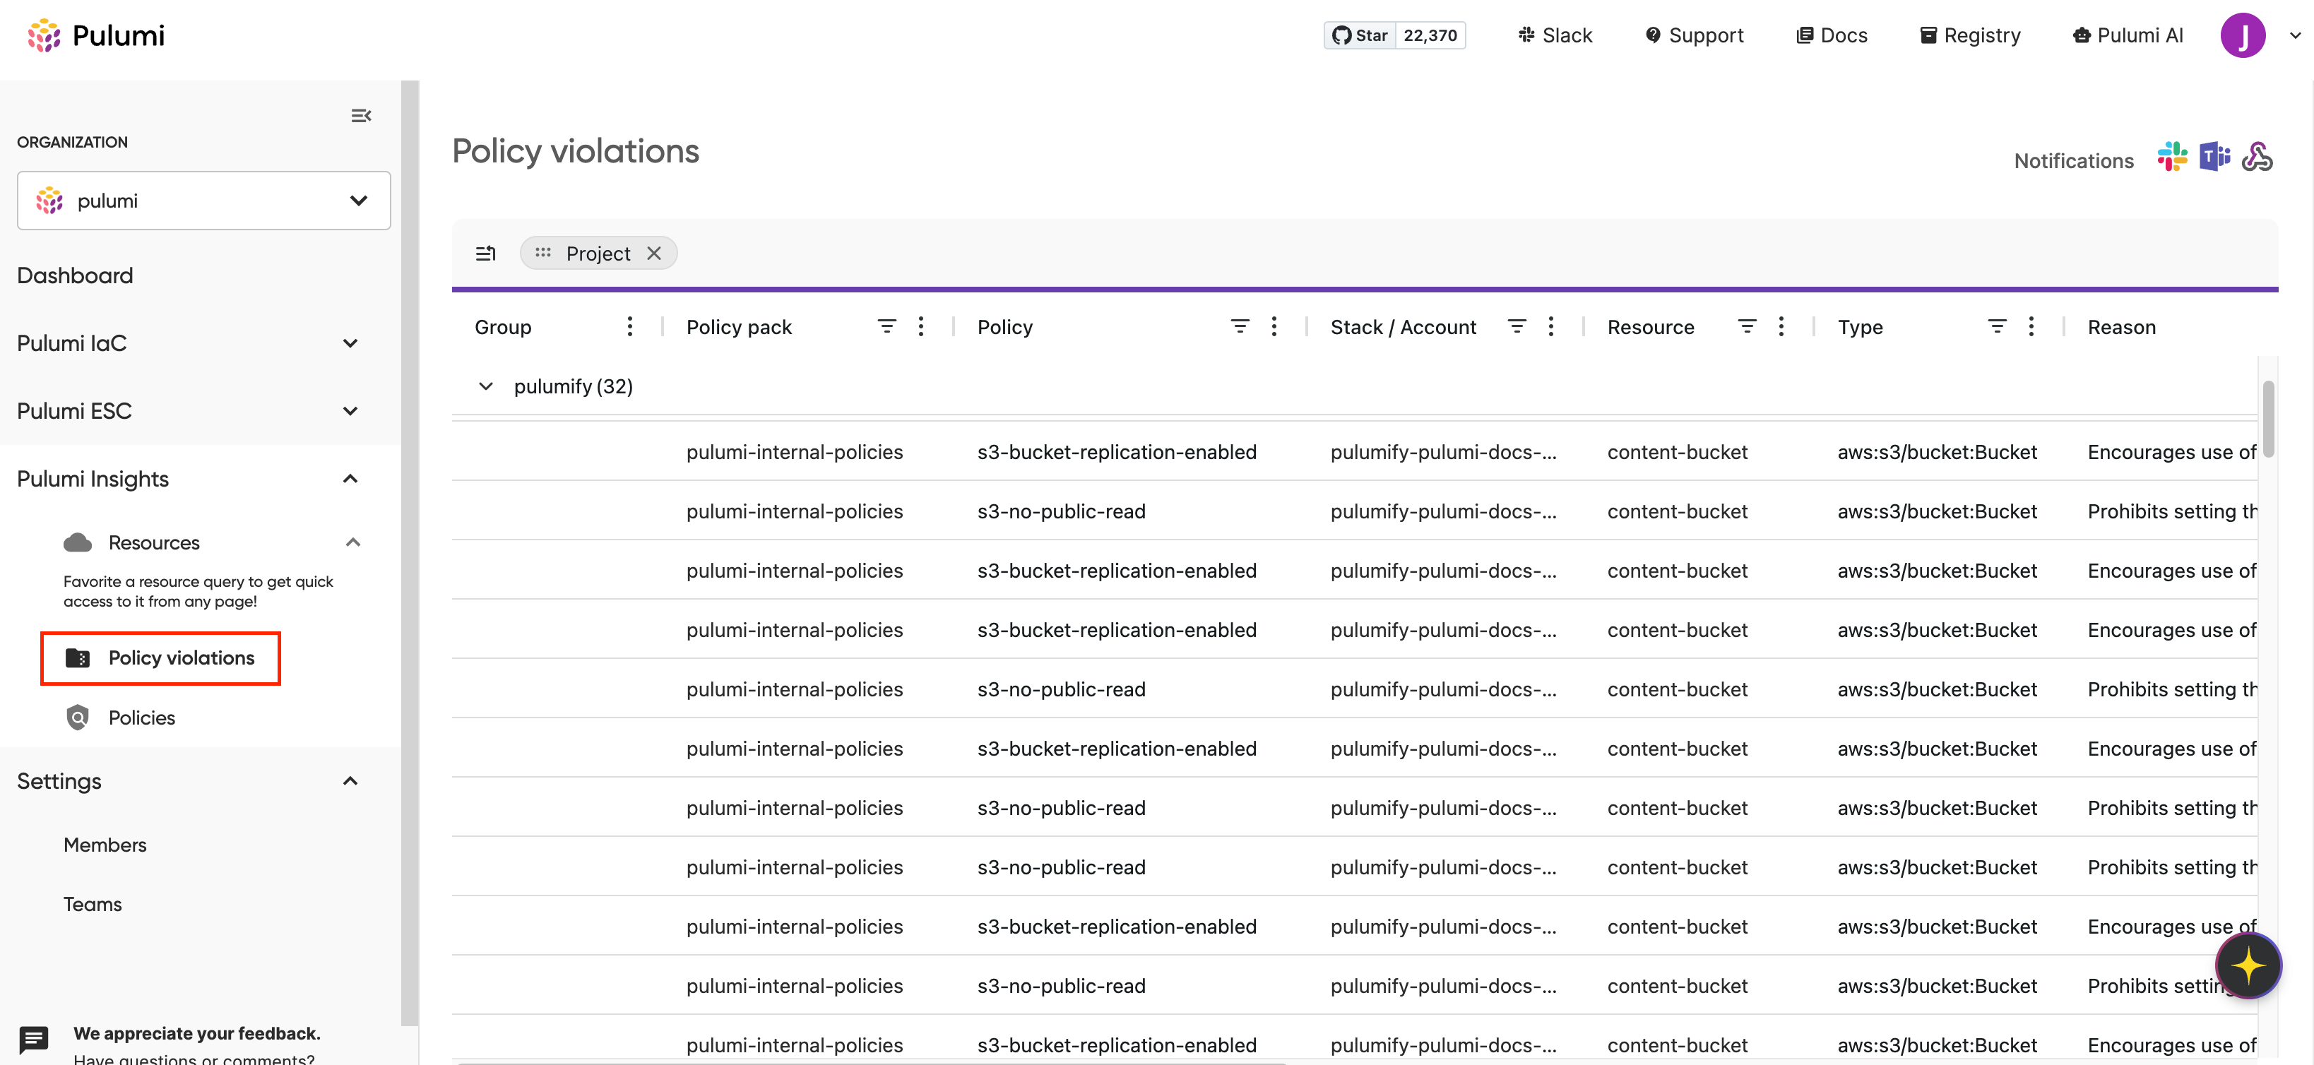2314x1065 pixels.
Task: Open Teams settings
Action: (93, 904)
